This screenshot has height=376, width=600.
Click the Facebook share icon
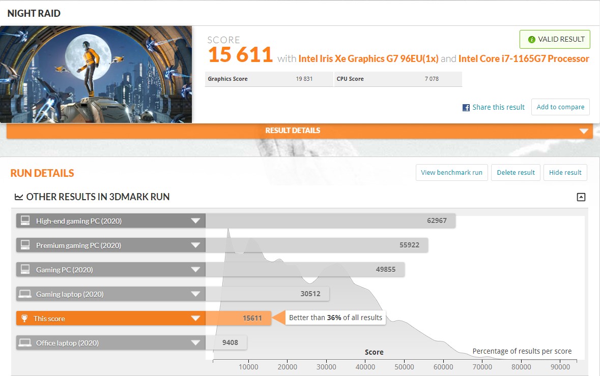[x=466, y=107]
